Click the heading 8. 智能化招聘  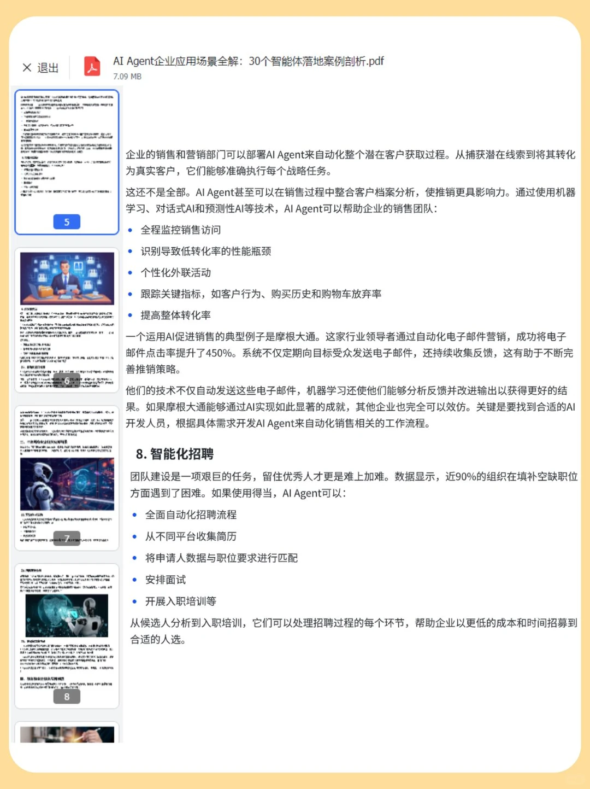[x=174, y=454]
